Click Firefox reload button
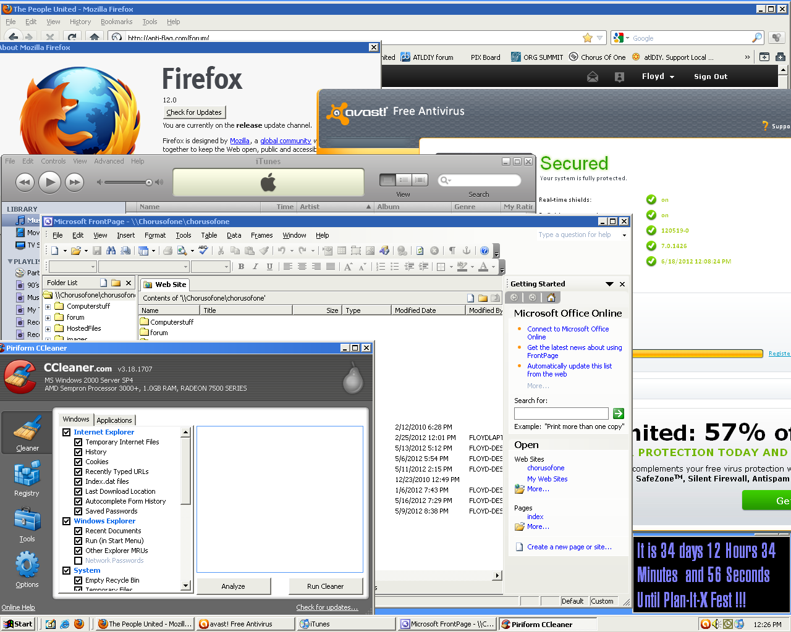791x632 pixels. tap(72, 38)
